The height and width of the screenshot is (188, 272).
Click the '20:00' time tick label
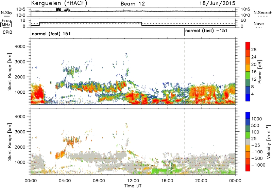(201, 181)
